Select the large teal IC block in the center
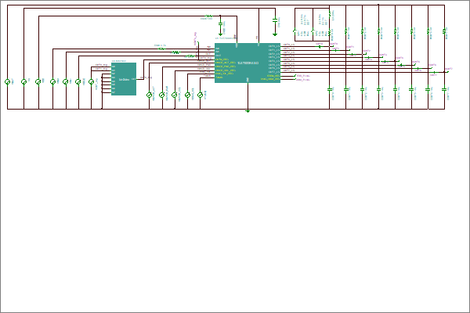This screenshot has width=470, height=313. click(248, 63)
